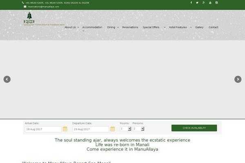Screen dimensions: 245x163
Task: Open the Google Plus social icon
Action: coord(204,3)
